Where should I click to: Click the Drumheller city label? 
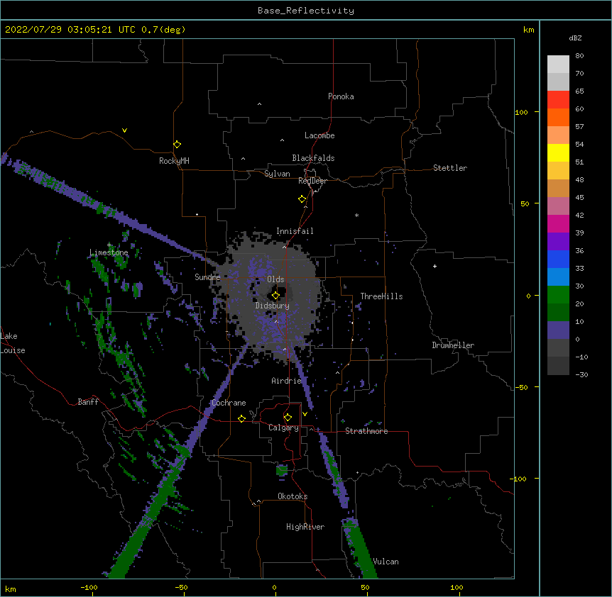[453, 345]
